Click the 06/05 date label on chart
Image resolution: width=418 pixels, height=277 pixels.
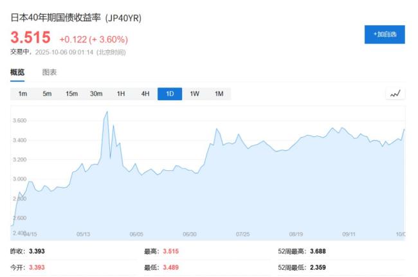(x=136, y=234)
